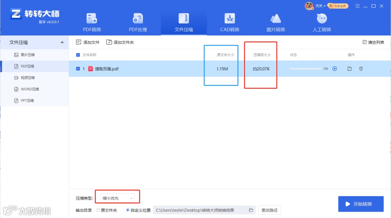Delete 提取页面.pdf with the trash icon
Image resolution: width=391 pixels, height=218 pixels.
click(361, 68)
